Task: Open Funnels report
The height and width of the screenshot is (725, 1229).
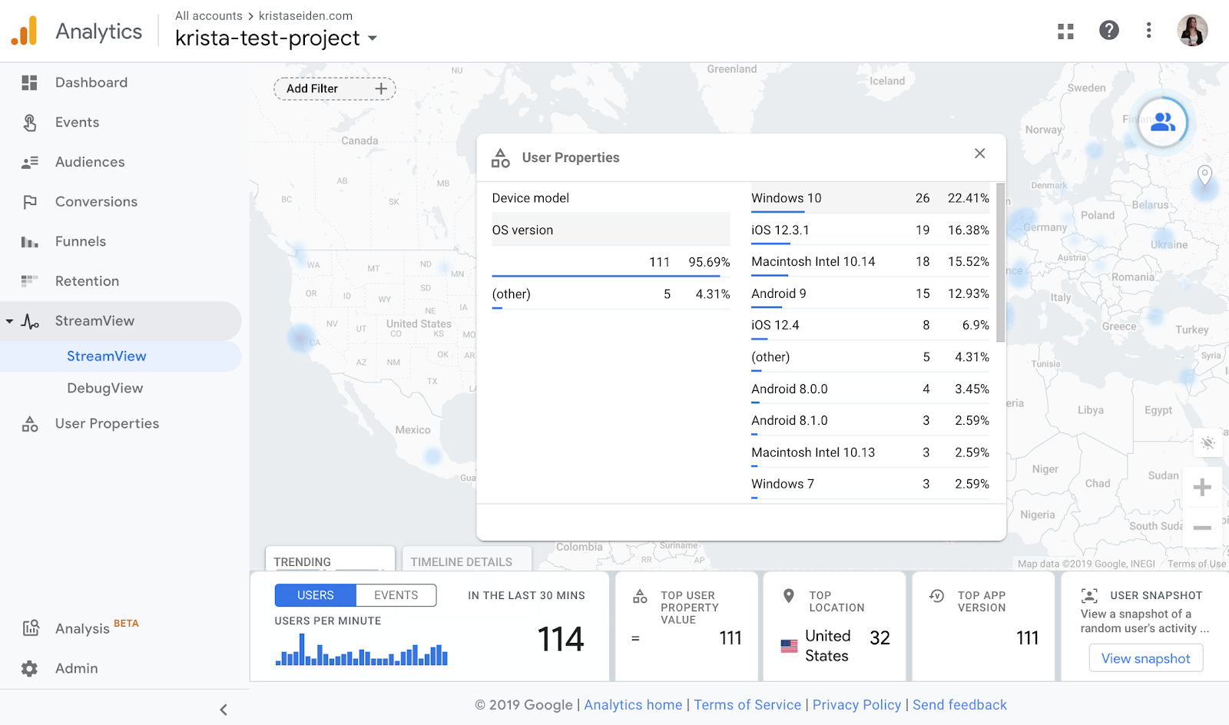Action: pyautogui.click(x=81, y=242)
